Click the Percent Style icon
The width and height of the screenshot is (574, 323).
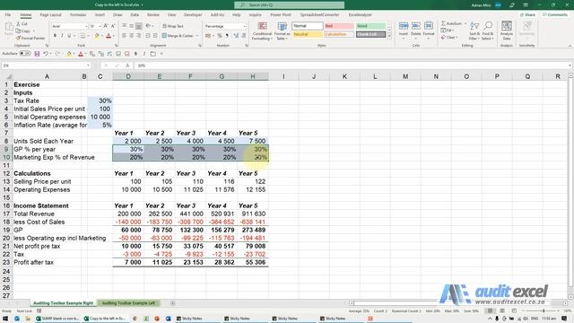[x=220, y=36]
